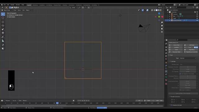Click the pan view hand icon
The height and width of the screenshot is (112, 199).
point(162,26)
